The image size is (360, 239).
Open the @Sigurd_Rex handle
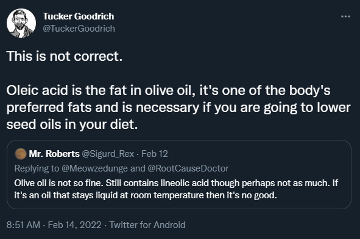[x=108, y=154]
